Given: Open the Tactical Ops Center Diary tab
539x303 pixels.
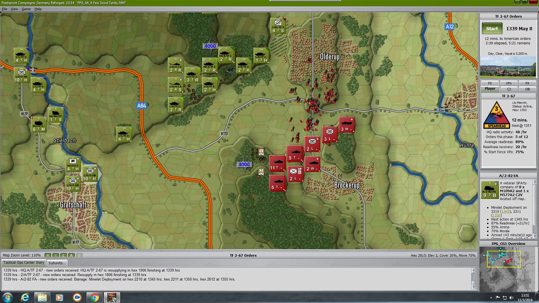Looking at the screenshot, I should (x=24, y=263).
